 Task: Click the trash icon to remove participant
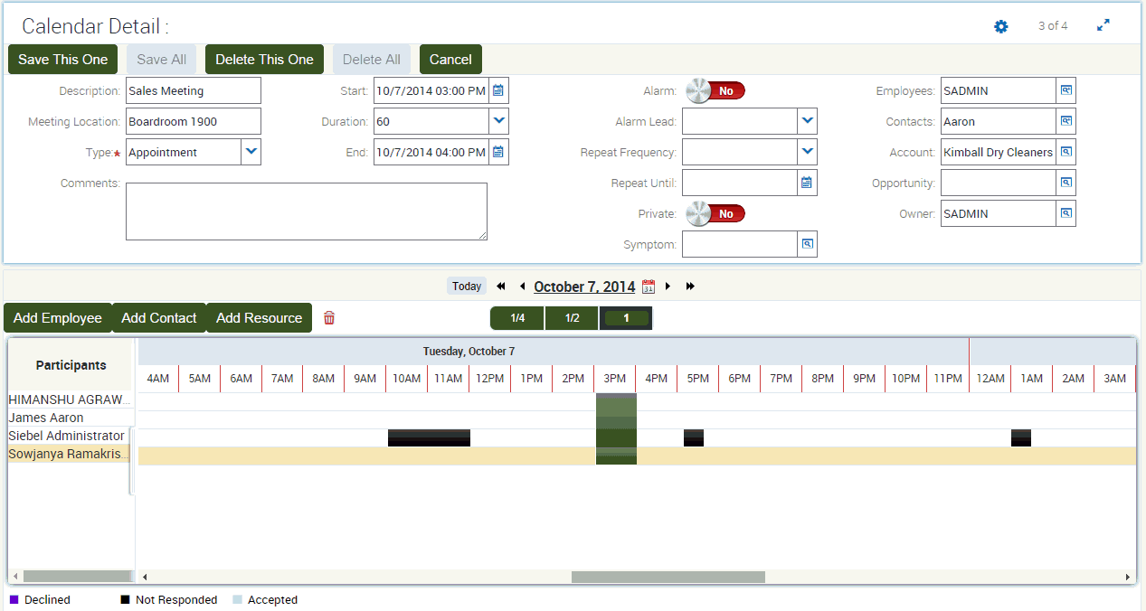[x=329, y=317]
